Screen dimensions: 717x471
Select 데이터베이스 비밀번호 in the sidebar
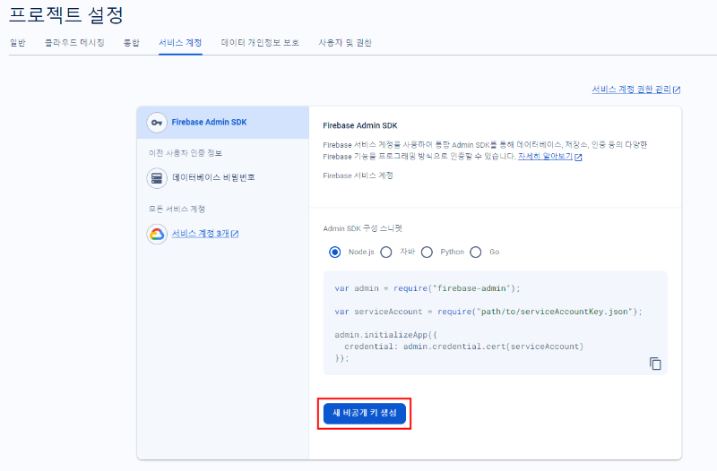213,178
